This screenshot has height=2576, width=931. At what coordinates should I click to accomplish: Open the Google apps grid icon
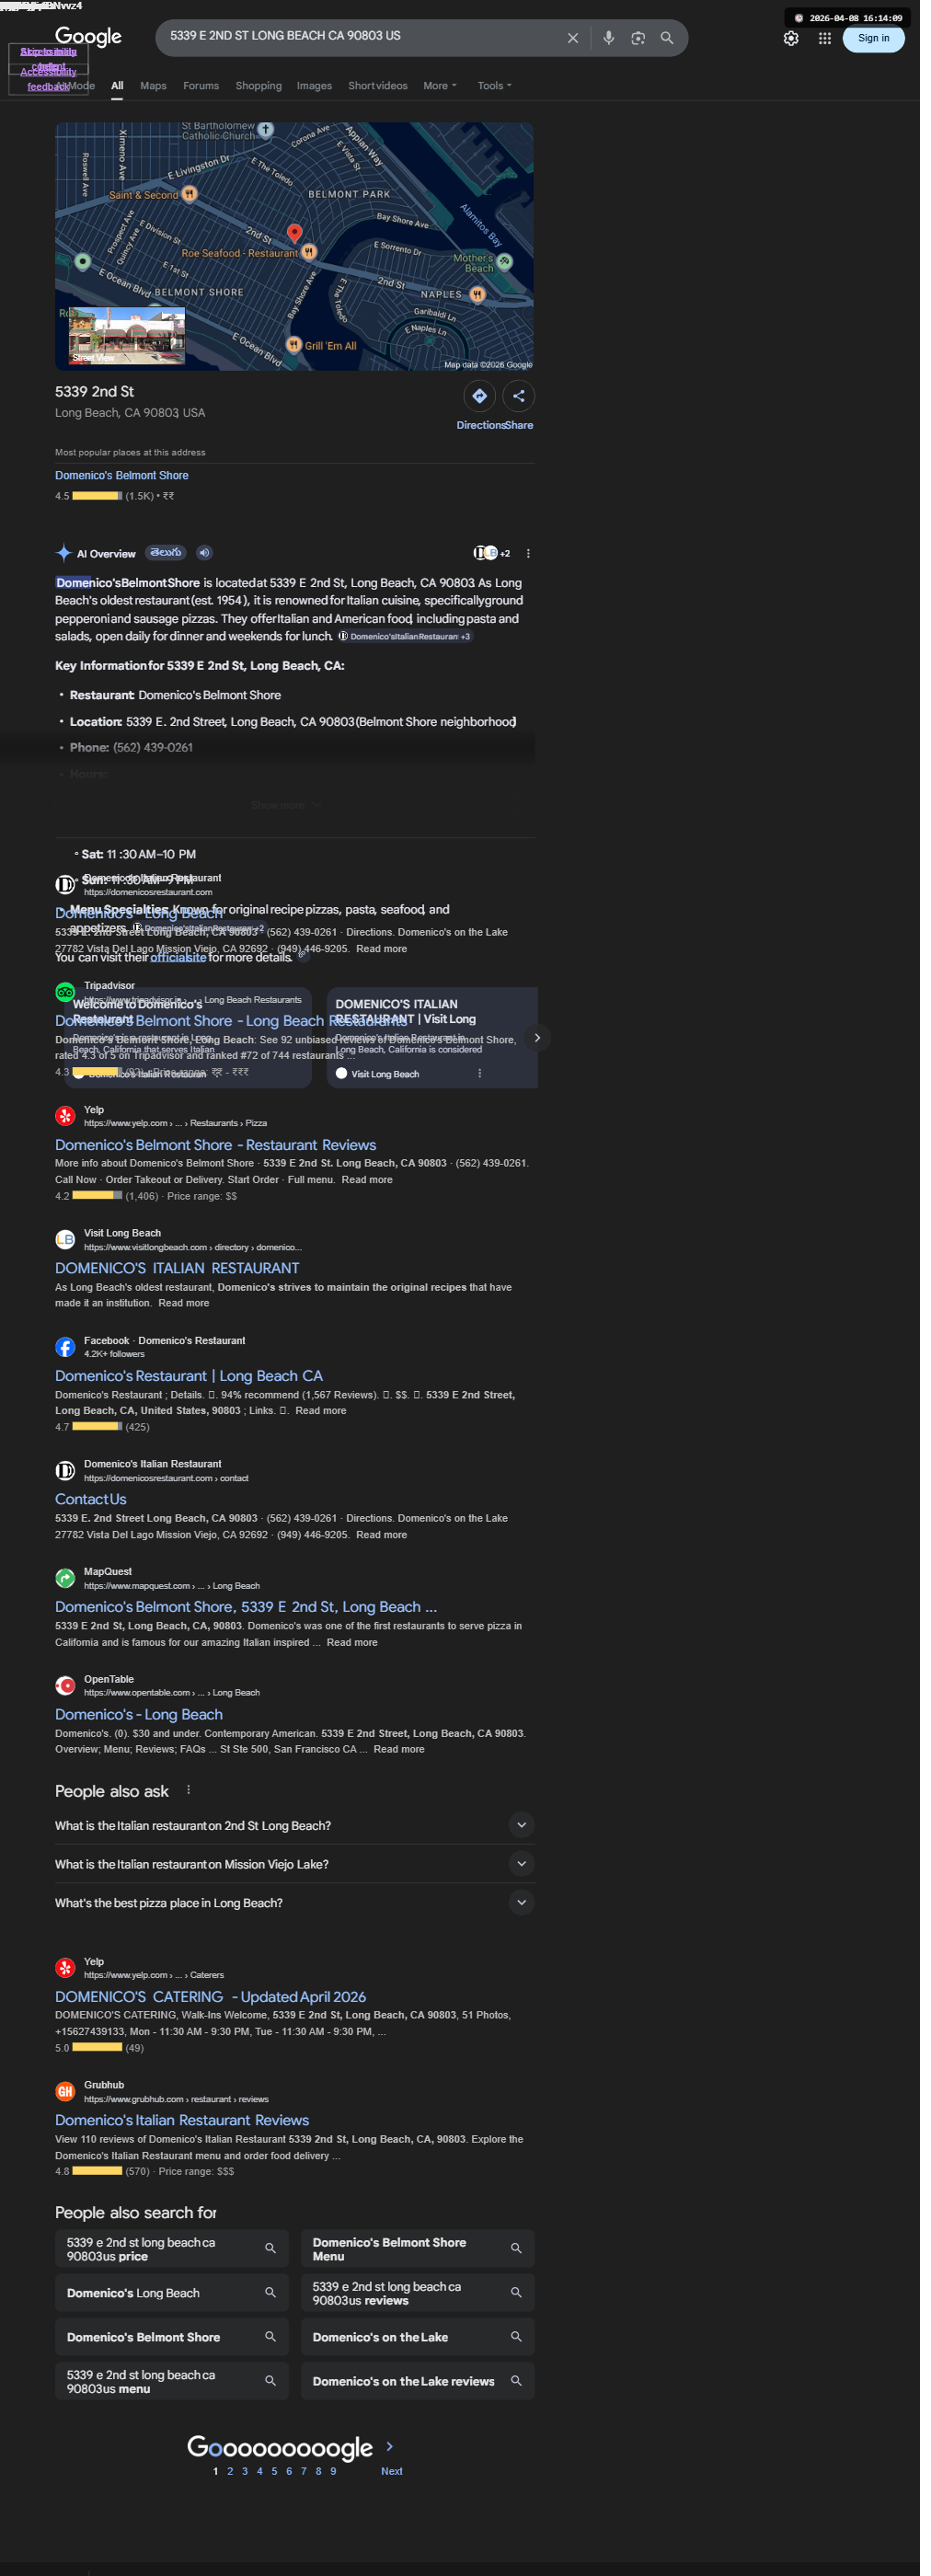[824, 38]
